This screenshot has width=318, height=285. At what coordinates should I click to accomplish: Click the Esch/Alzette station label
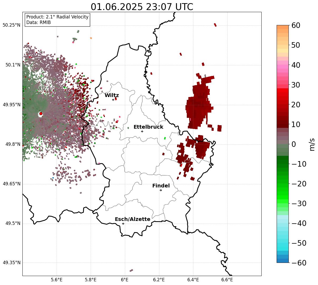133,219
